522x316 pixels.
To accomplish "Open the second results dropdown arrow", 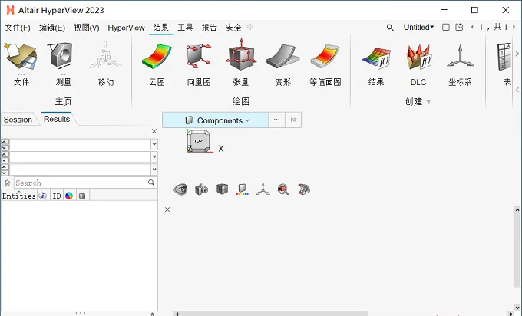I will pyautogui.click(x=154, y=156).
